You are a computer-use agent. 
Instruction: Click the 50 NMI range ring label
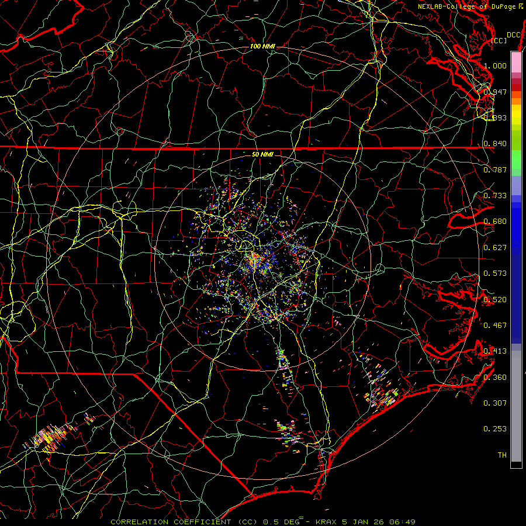coord(262,154)
